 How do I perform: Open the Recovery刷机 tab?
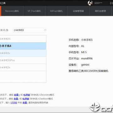tap(12, 11)
